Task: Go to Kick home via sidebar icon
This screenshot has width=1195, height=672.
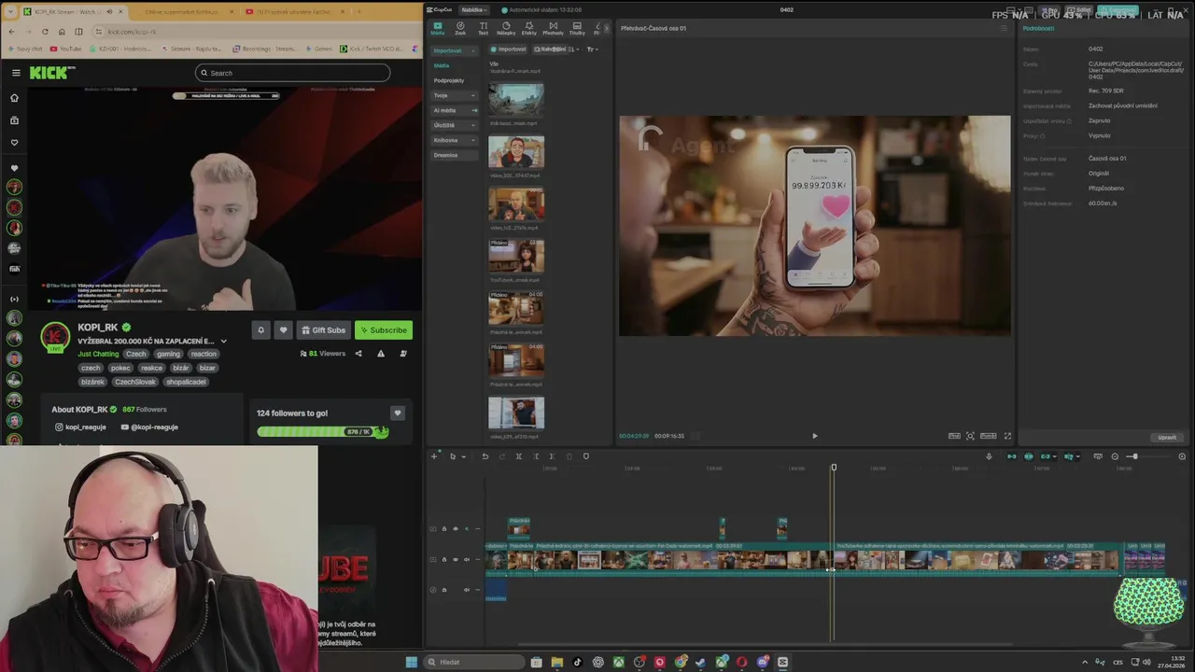Action: click(14, 98)
